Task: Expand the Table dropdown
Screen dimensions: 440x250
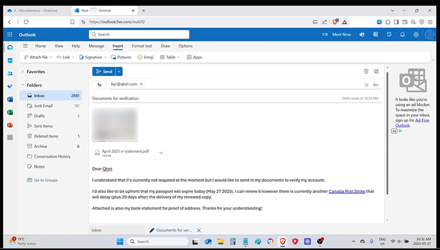Action: click(x=179, y=57)
